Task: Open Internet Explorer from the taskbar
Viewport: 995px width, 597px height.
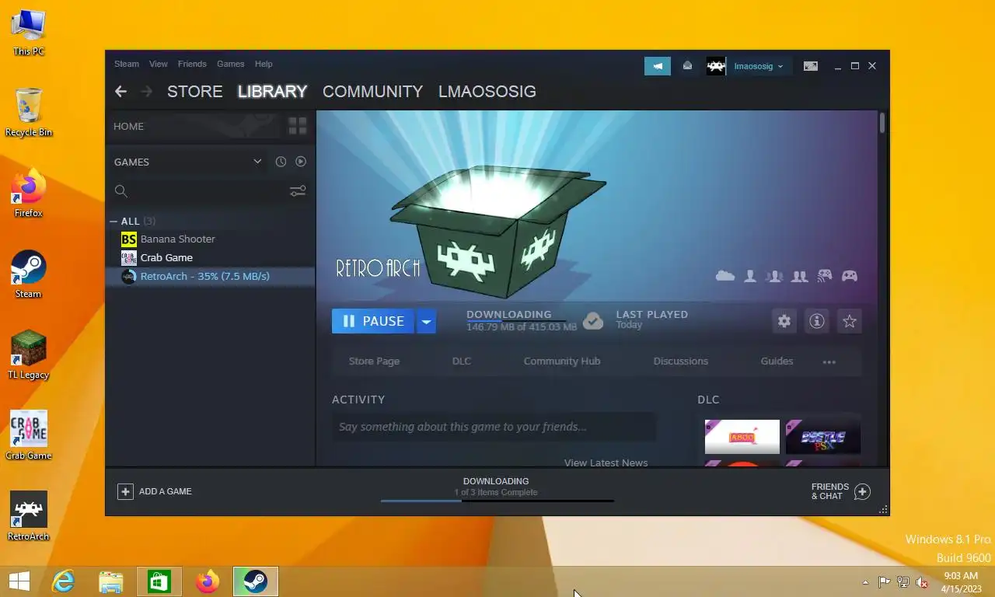Action: click(x=63, y=581)
